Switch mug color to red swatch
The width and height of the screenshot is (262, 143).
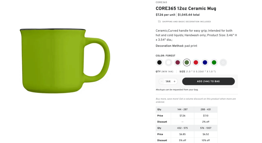(196, 62)
